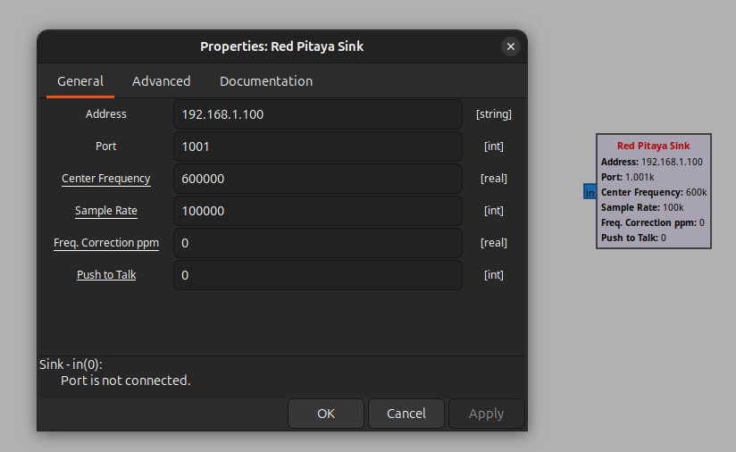Image resolution: width=736 pixels, height=452 pixels.
Task: Click the Sample Rate field 100000
Action: point(318,211)
